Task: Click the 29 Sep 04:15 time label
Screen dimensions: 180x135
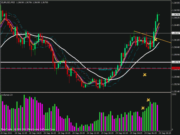Action: (x=136, y=133)
